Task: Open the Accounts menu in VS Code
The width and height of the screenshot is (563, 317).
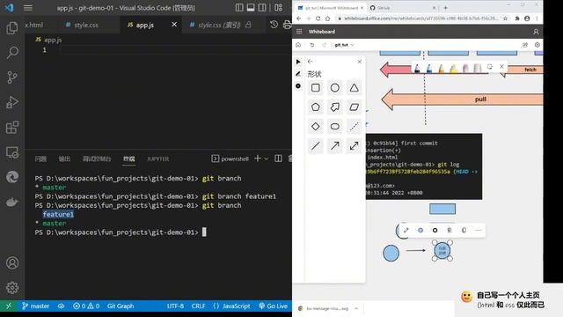Action: (x=12, y=262)
